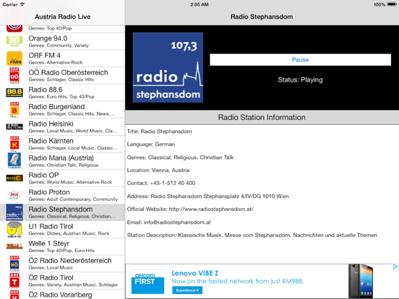Image resolution: width=399 pixels, height=299 pixels.
Task: Tap the OÖ Radio Oberösterreich logo
Action: coord(14,76)
